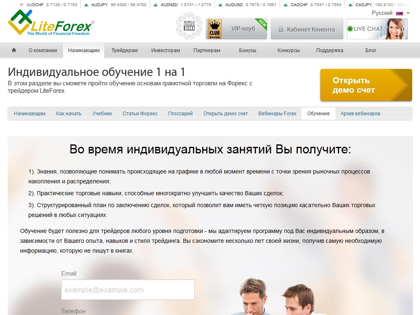Image resolution: width=420 pixels, height=315 pixels.
Task: Click the World Finance 100 badge
Action: pyautogui.click(x=189, y=26)
